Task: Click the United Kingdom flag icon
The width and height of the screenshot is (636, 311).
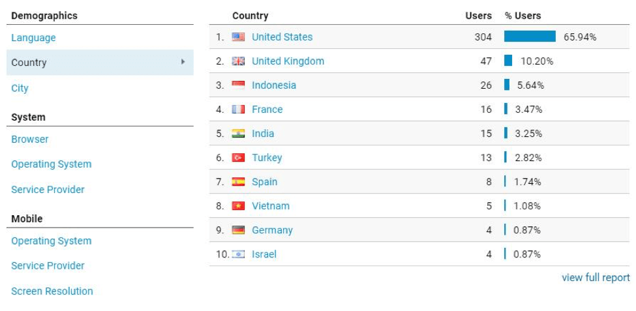Action: [x=238, y=61]
